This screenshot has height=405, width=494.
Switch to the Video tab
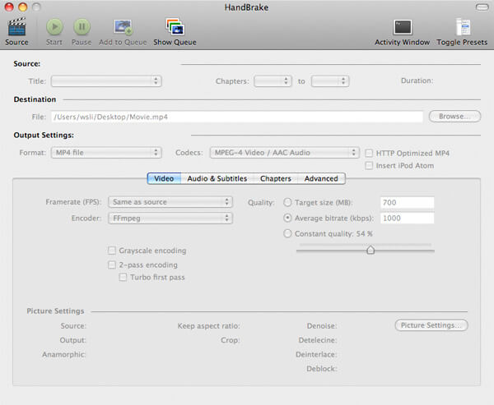pyautogui.click(x=164, y=178)
